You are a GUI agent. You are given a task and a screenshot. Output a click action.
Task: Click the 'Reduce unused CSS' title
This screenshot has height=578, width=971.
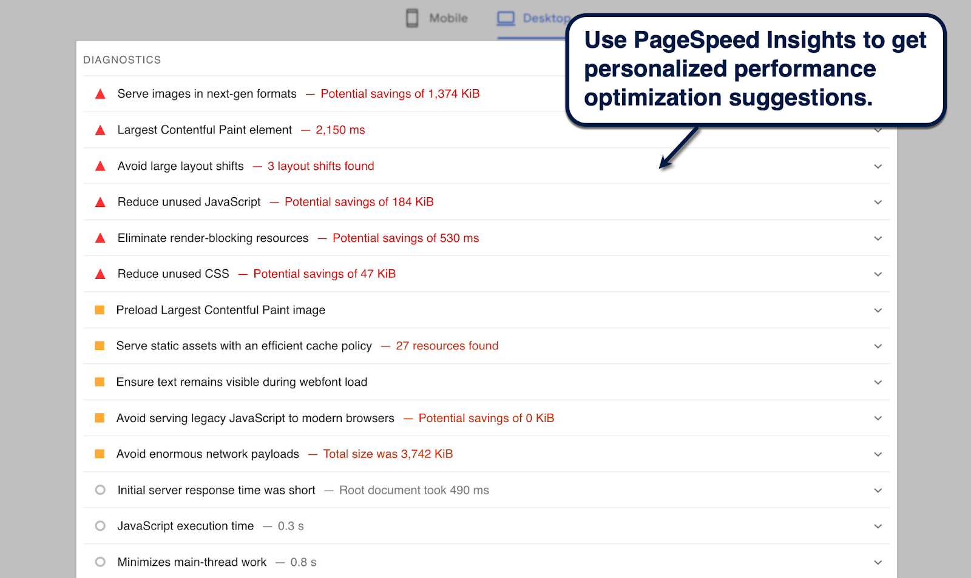tap(173, 274)
